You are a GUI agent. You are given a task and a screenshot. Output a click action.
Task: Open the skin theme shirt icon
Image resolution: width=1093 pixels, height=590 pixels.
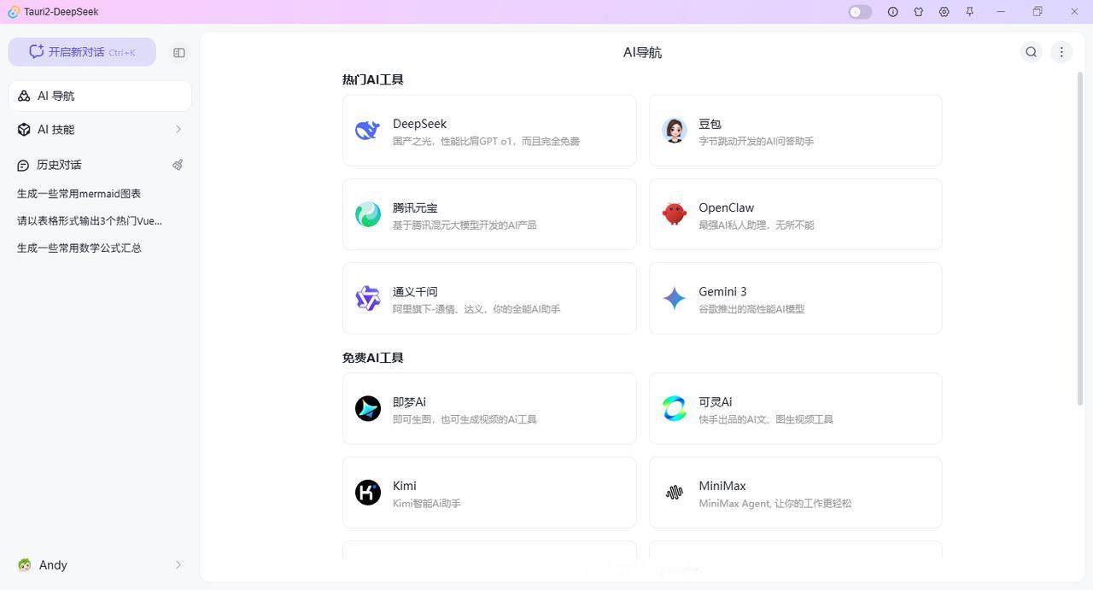click(x=918, y=12)
